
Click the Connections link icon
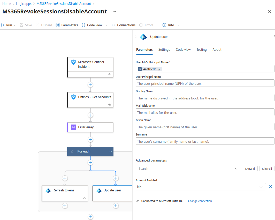point(113,25)
